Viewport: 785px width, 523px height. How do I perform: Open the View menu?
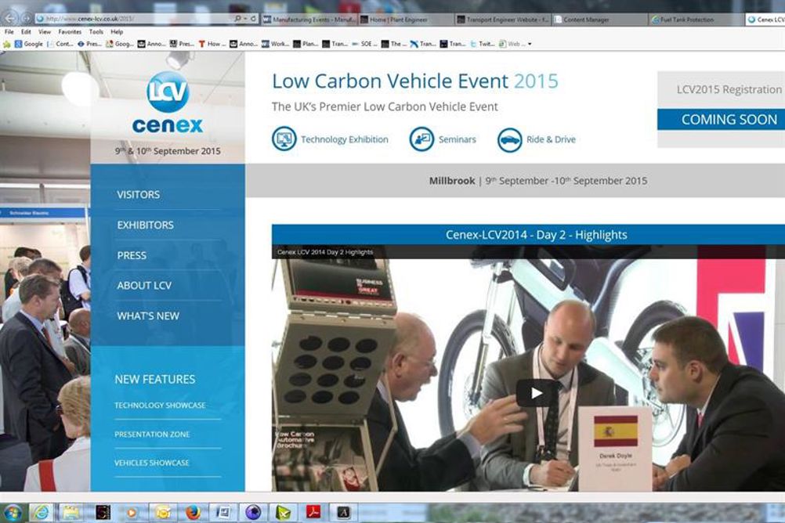pyautogui.click(x=45, y=31)
